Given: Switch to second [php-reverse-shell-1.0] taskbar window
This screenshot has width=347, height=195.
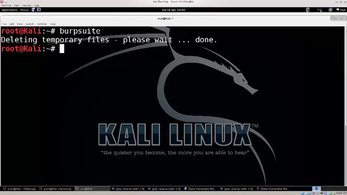Looking at the screenshot, I should [x=164, y=189].
